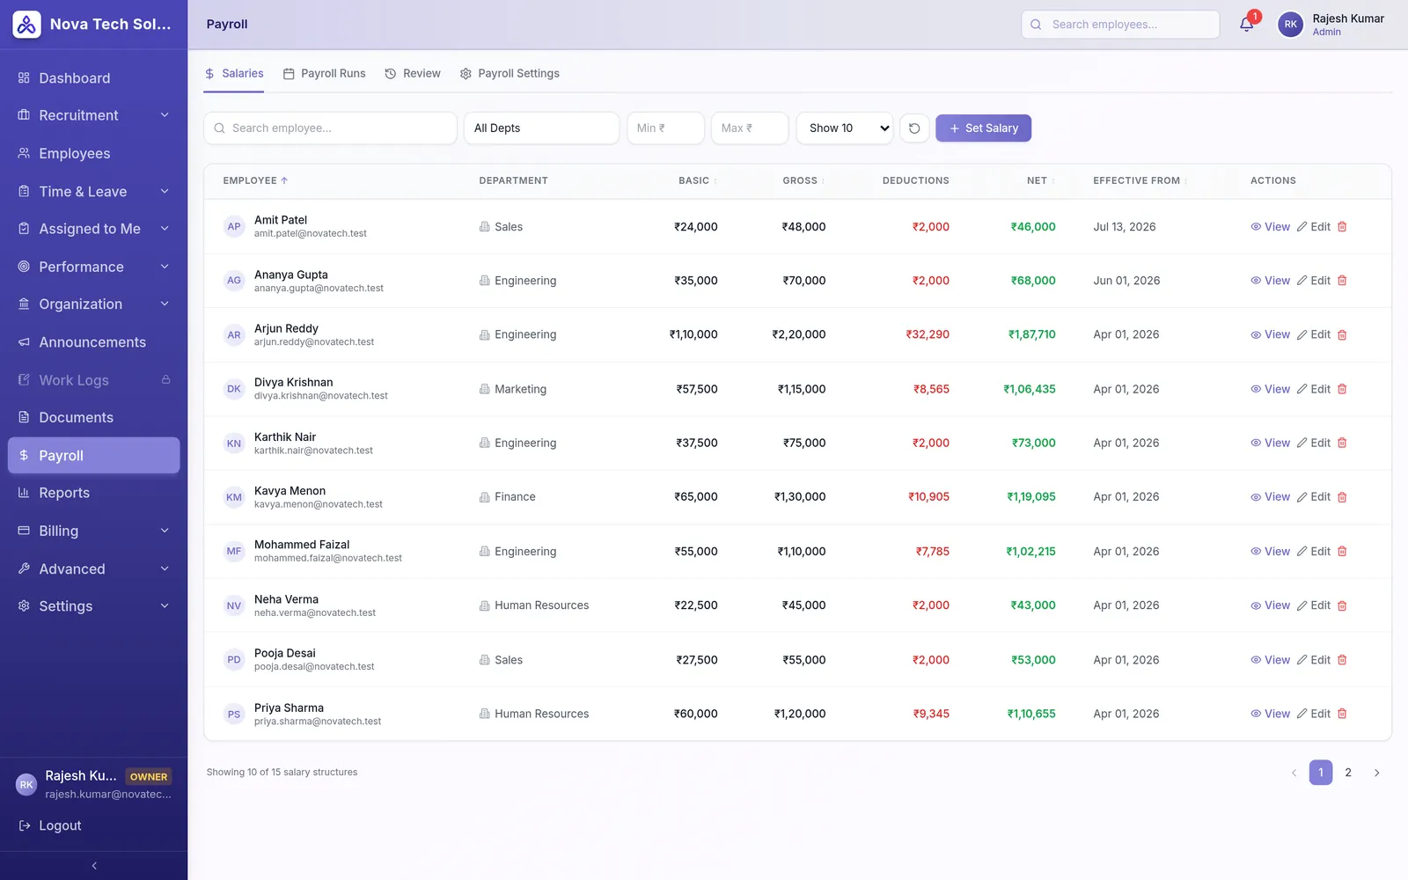View Pooja Desai's salary details
The image size is (1408, 880).
pyautogui.click(x=1270, y=660)
